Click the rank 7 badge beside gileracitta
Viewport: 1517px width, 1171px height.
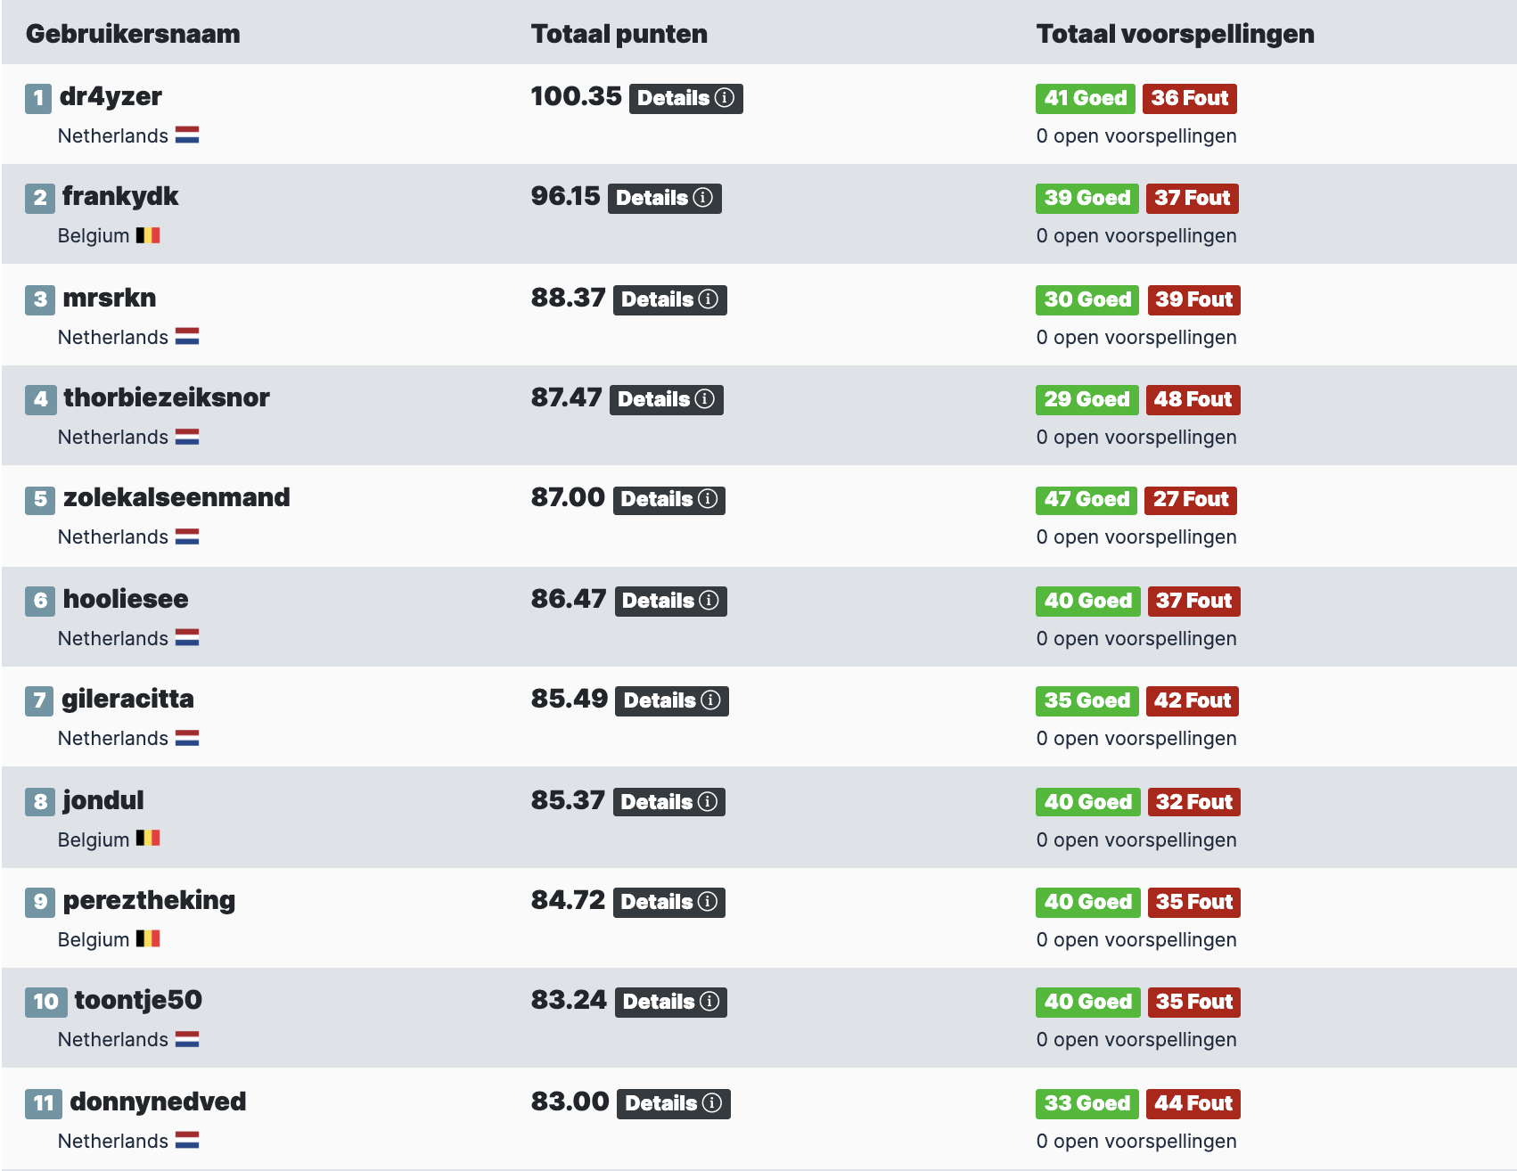coord(38,700)
